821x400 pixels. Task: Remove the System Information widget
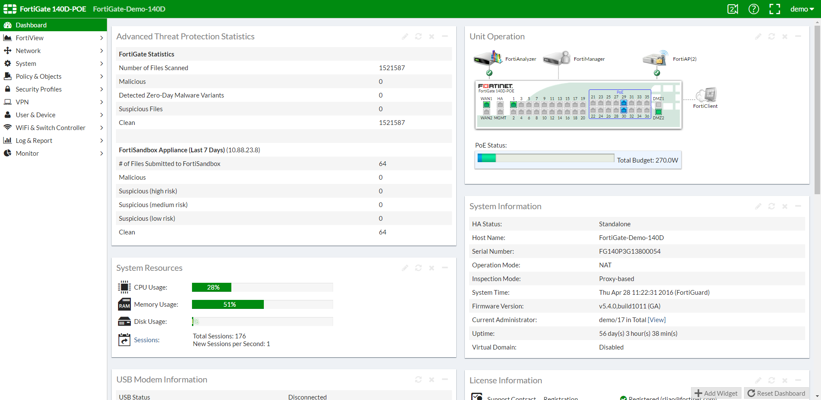tap(785, 206)
